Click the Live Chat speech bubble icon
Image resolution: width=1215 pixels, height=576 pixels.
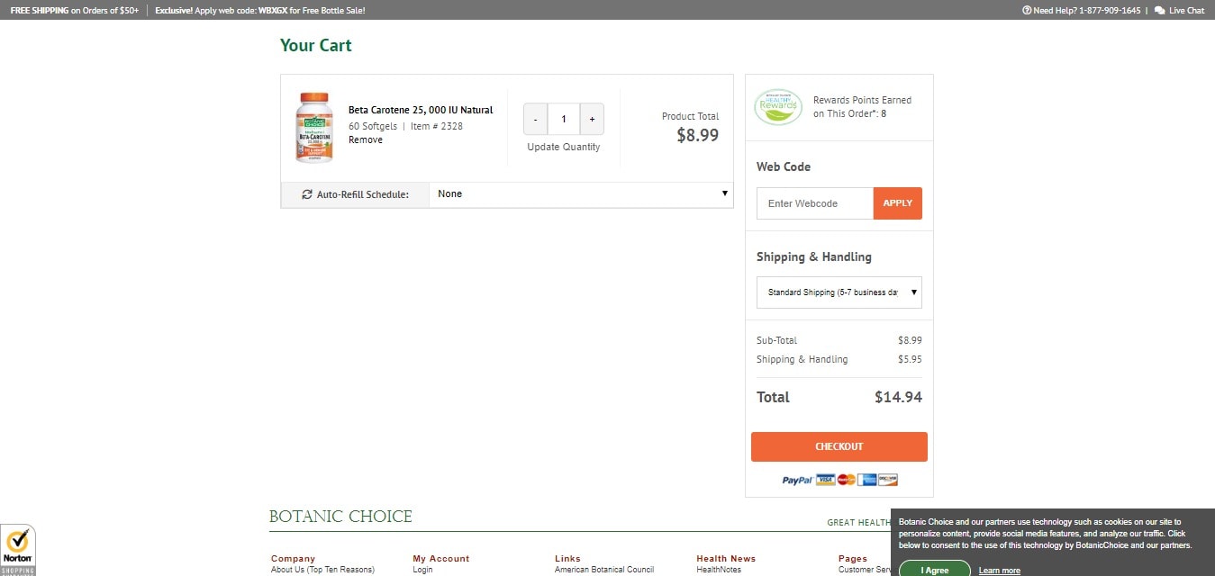1160,11
